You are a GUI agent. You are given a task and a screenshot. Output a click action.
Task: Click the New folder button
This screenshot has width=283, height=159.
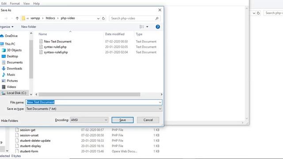coord(29,27)
